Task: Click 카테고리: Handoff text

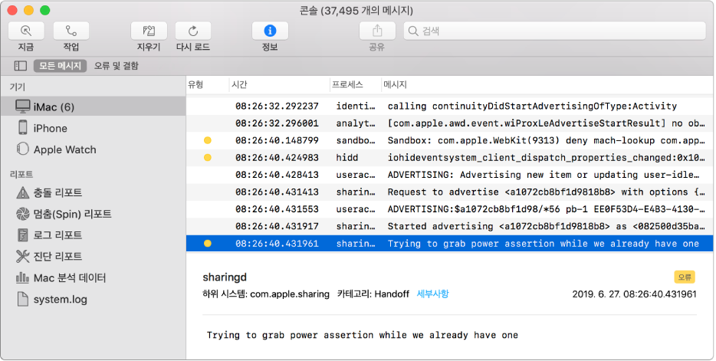Action: coord(373,294)
